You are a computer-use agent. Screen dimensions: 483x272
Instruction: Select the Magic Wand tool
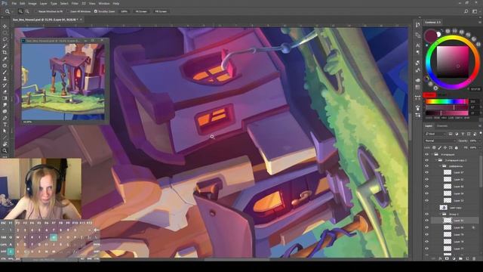point(5,46)
